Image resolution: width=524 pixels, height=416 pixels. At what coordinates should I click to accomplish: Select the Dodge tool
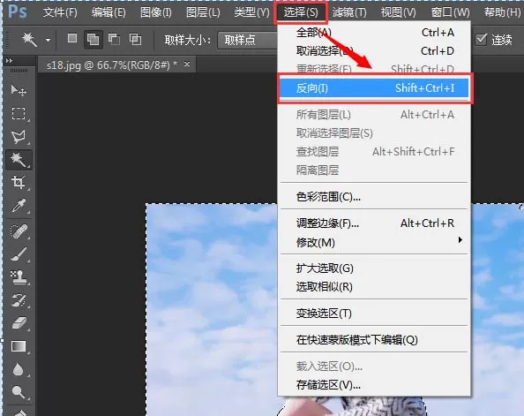click(x=19, y=392)
